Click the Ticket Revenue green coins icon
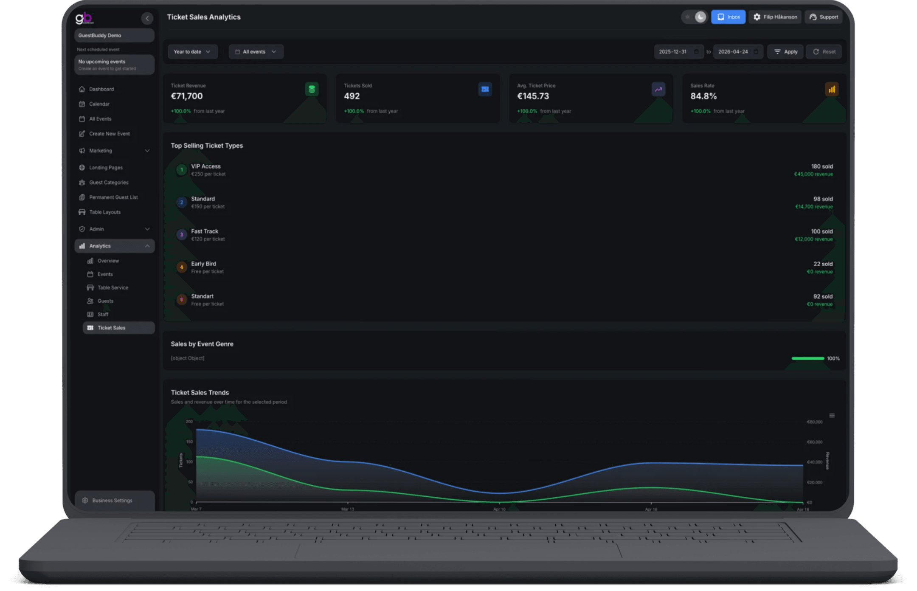917x591 pixels. (312, 89)
